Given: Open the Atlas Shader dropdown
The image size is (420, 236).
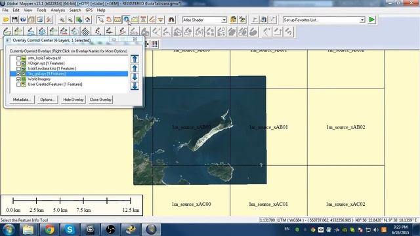Looking at the screenshot, I should [x=224, y=20].
